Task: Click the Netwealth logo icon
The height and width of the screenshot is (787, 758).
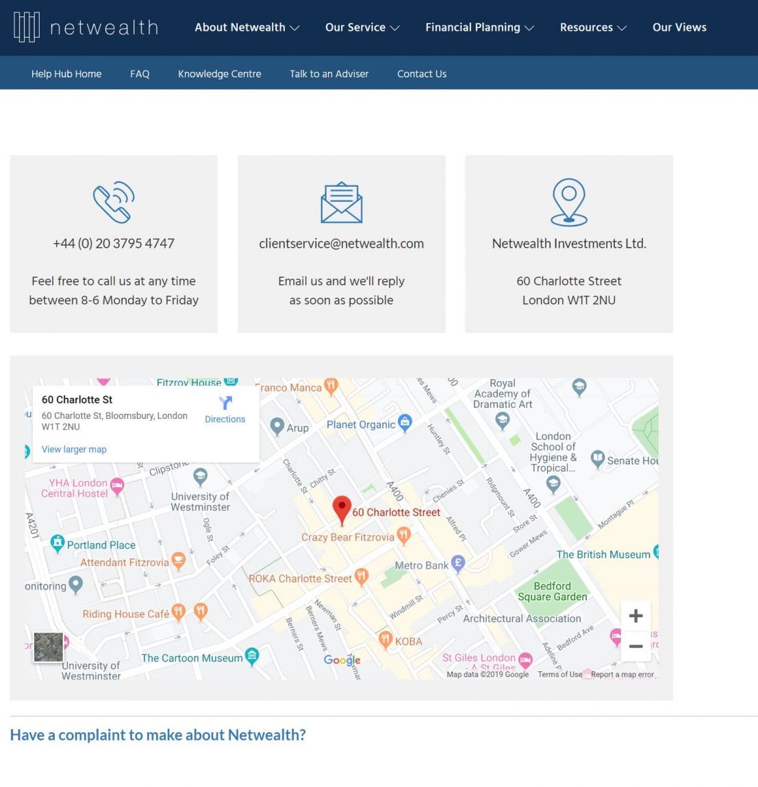Action: click(27, 27)
